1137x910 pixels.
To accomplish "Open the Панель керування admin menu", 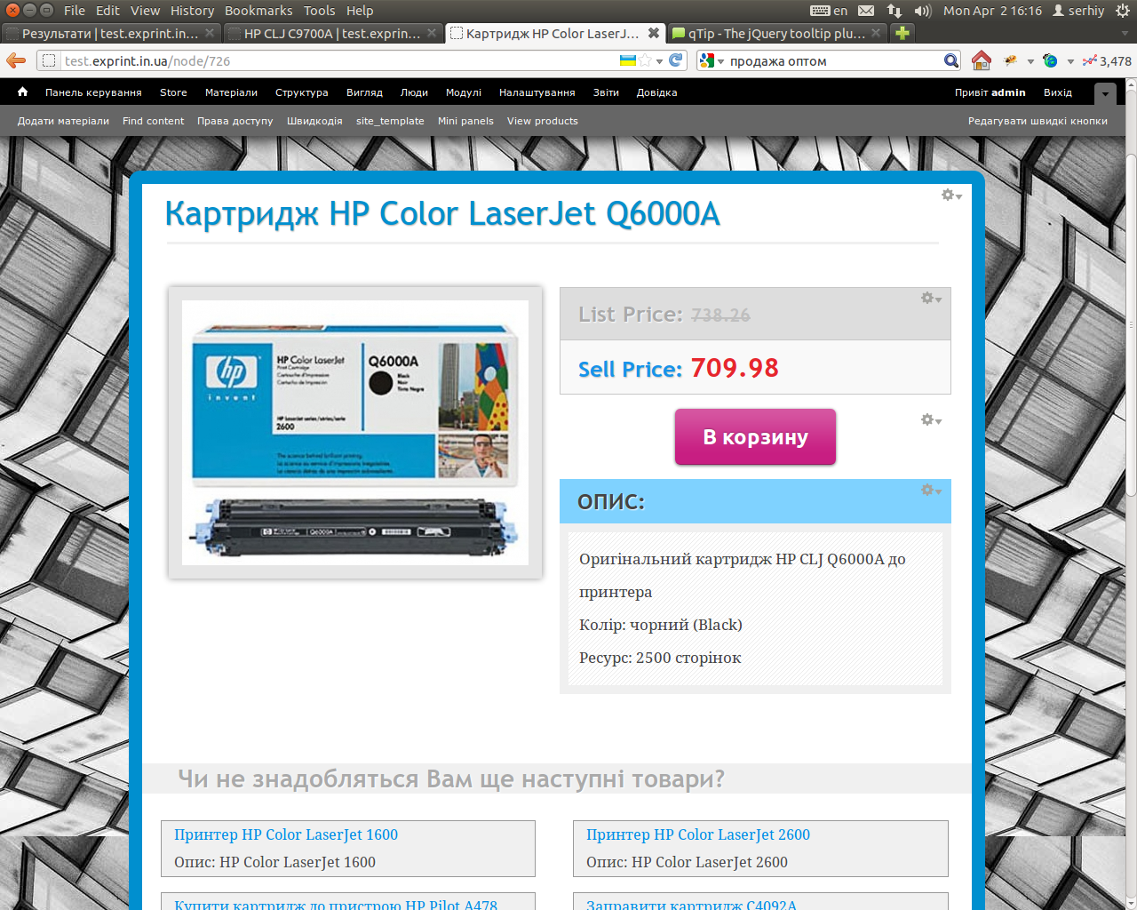I will click(93, 92).
